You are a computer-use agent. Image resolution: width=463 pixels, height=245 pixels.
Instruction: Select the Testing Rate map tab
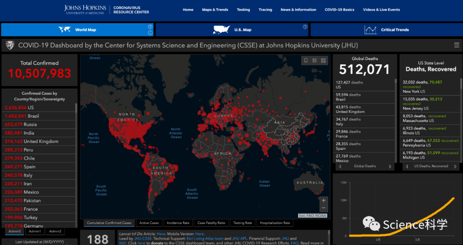(x=242, y=223)
